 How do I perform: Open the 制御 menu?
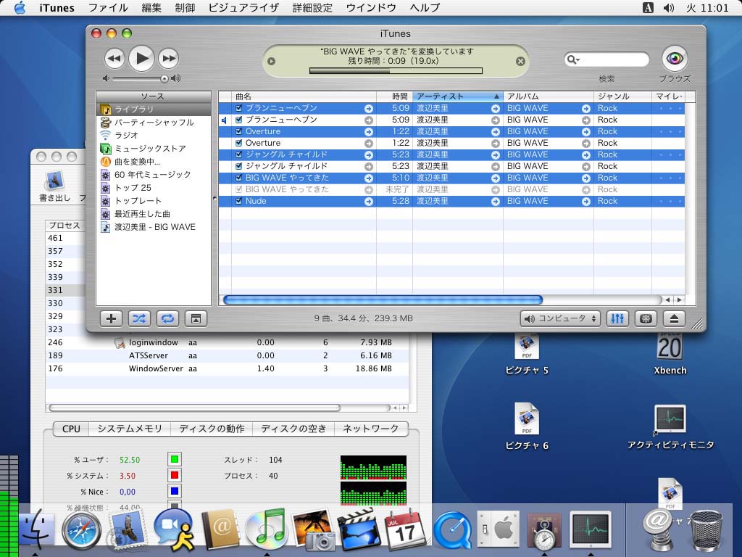pos(185,7)
